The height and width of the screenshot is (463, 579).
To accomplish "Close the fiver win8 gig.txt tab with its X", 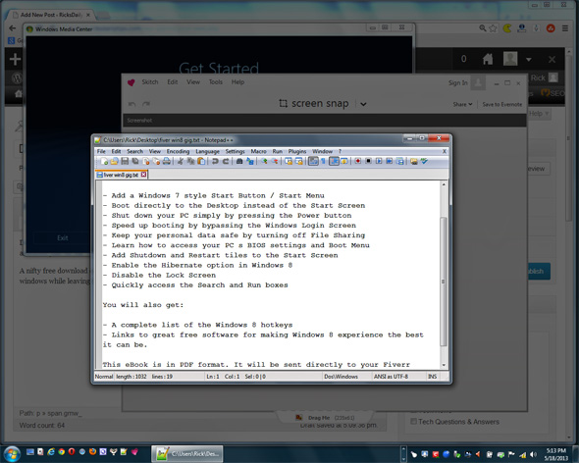I will [x=143, y=175].
